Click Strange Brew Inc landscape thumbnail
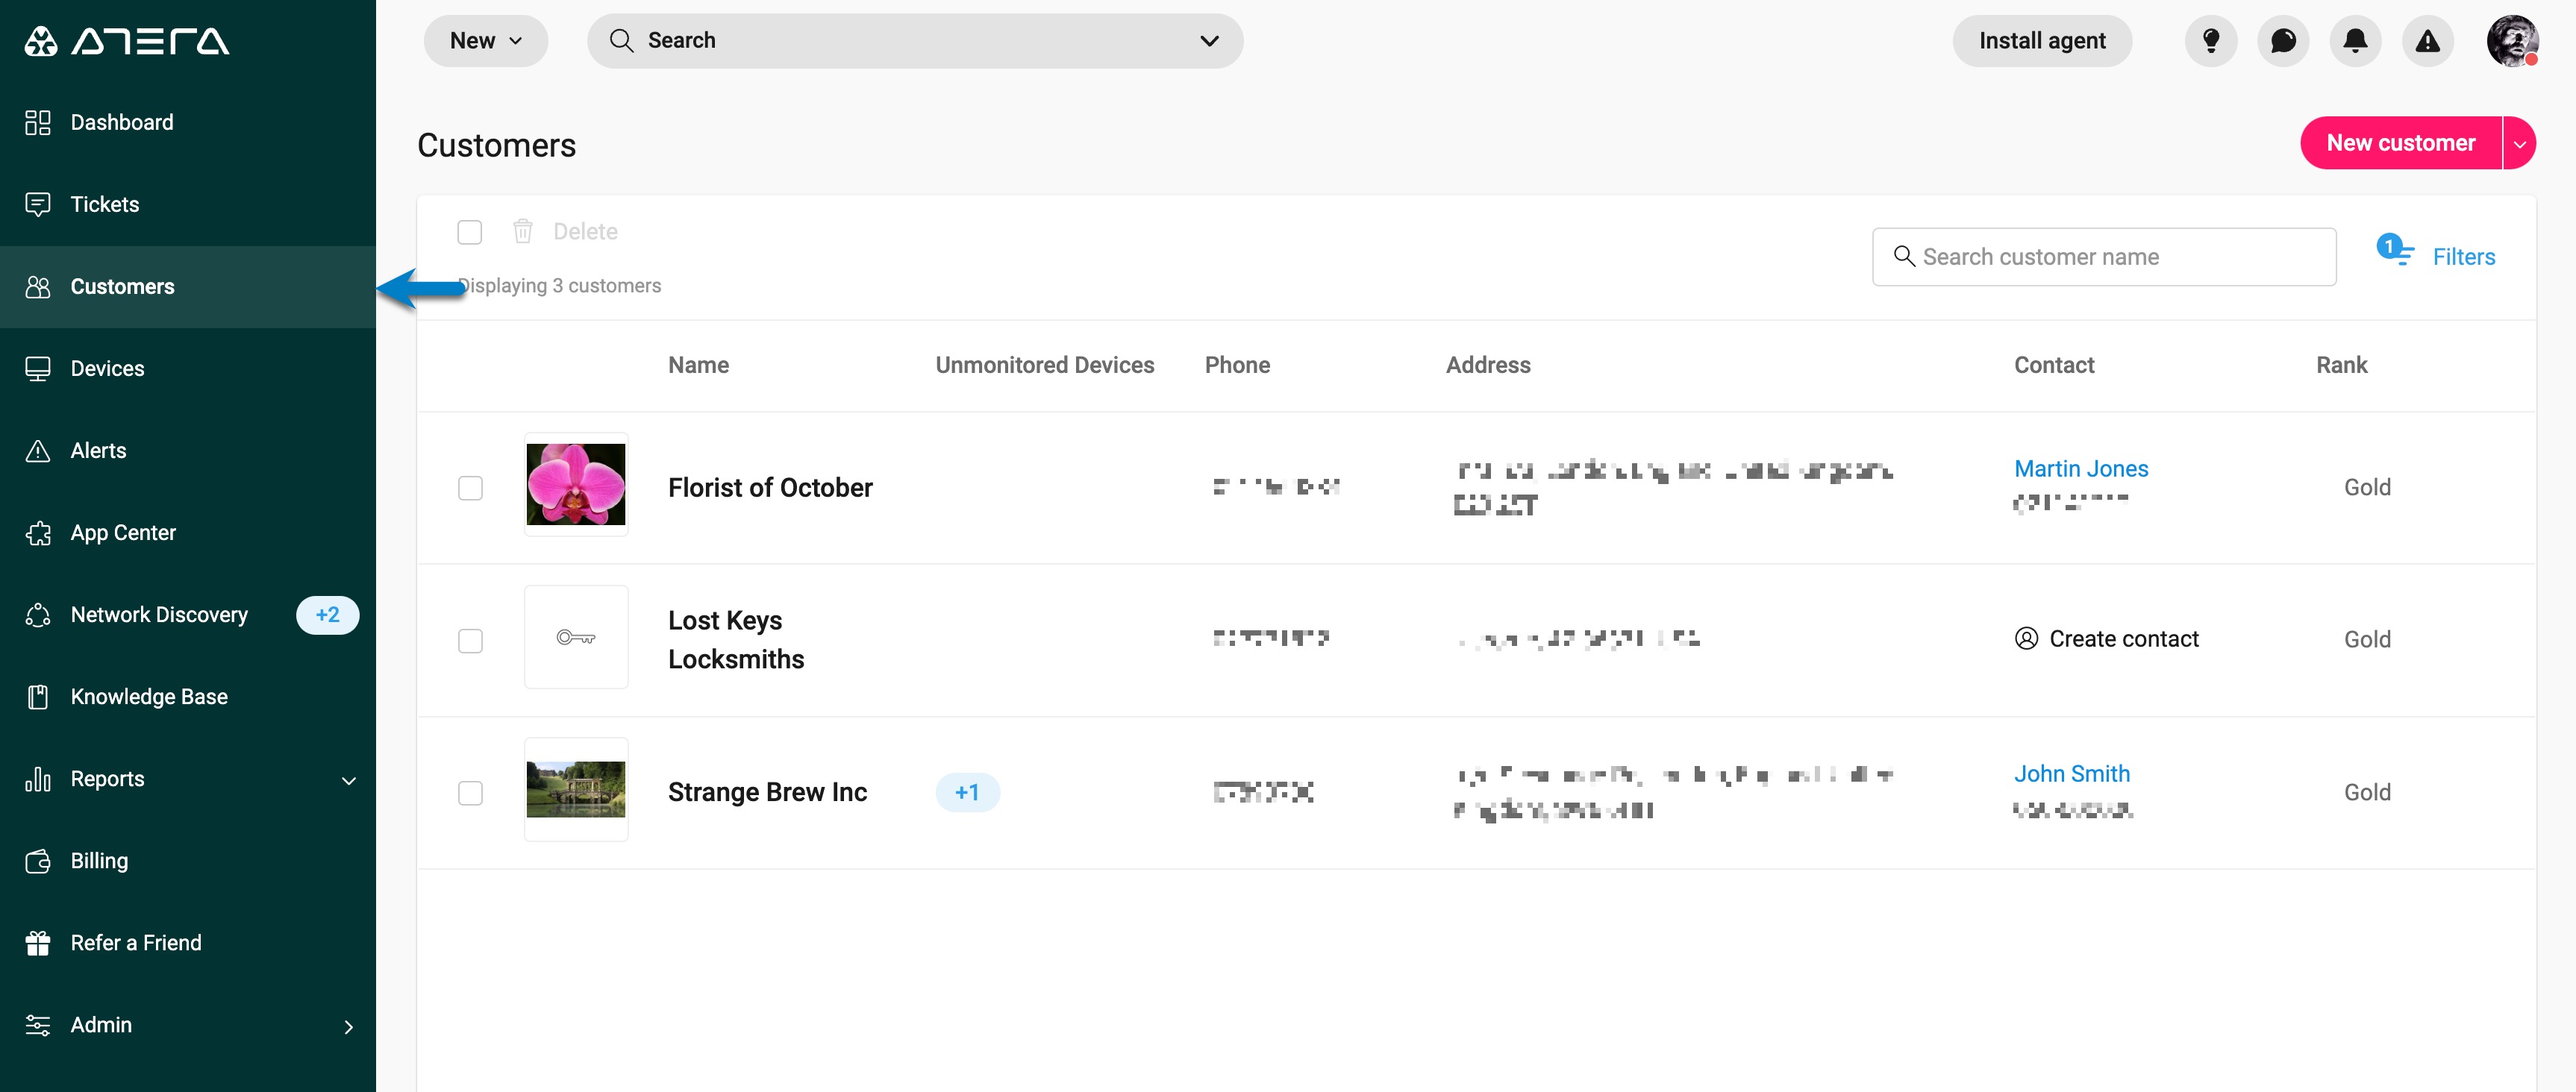2576x1092 pixels. click(576, 789)
